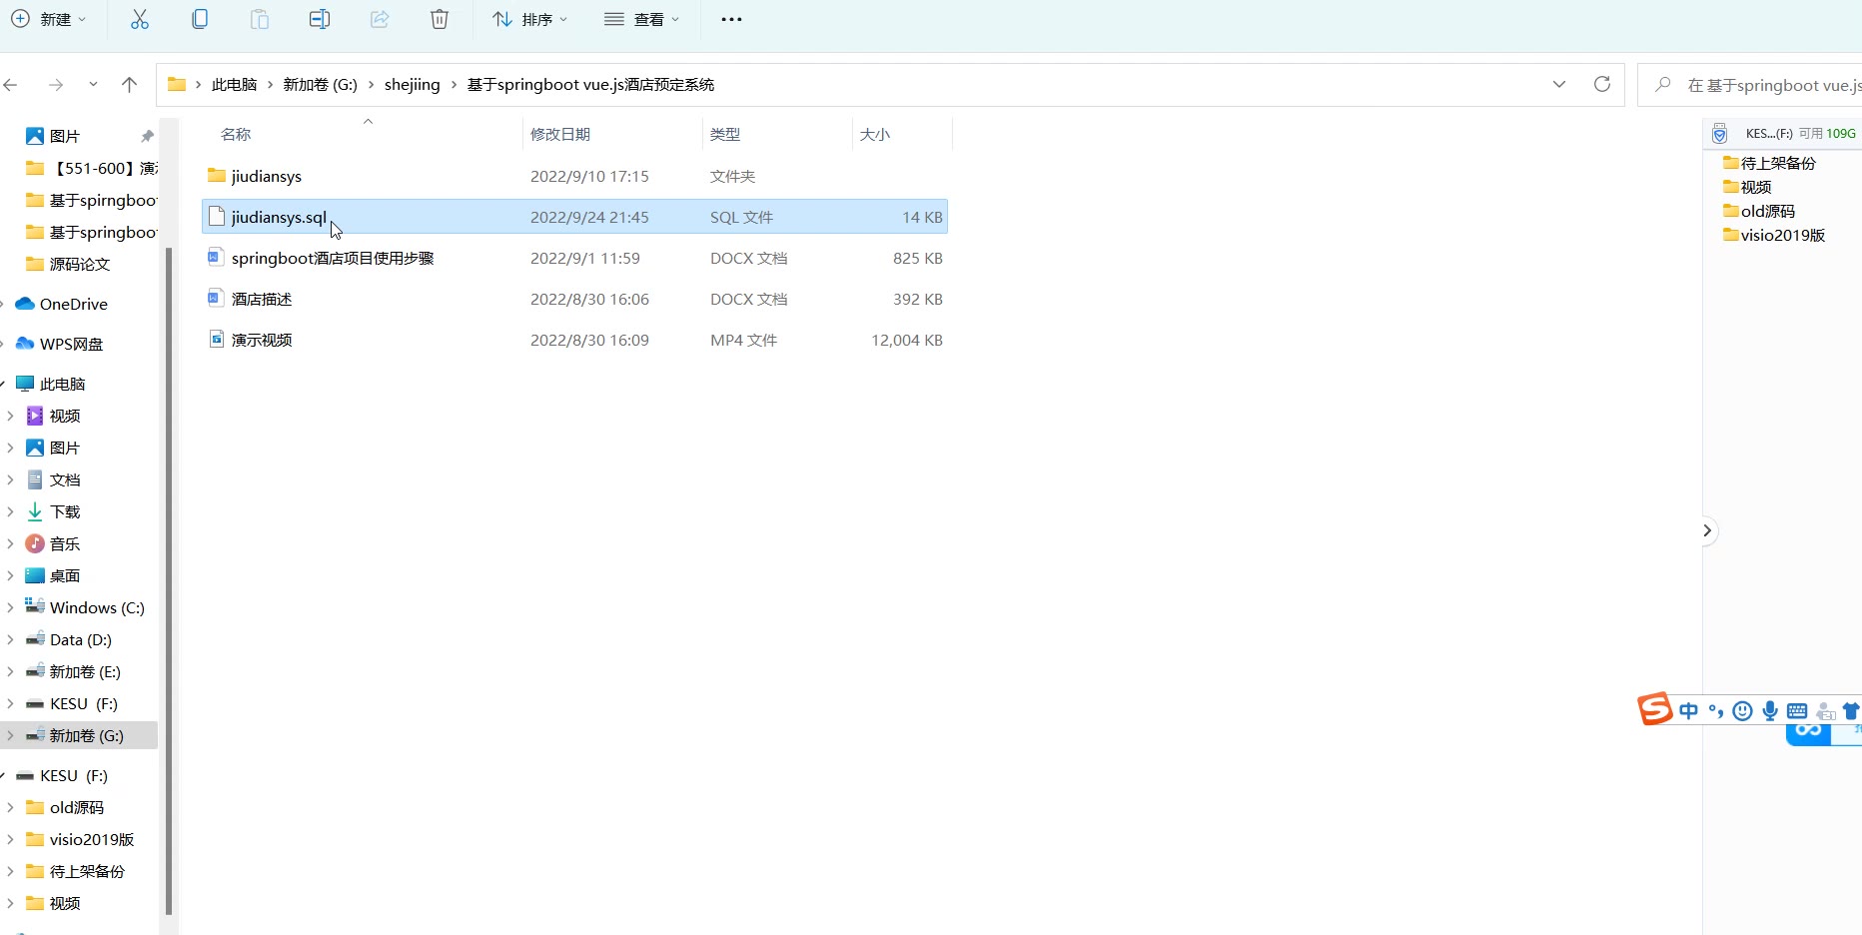The width and height of the screenshot is (1862, 935).
Task: Click the KES...(F:) drive shield icon
Action: [x=1719, y=134]
